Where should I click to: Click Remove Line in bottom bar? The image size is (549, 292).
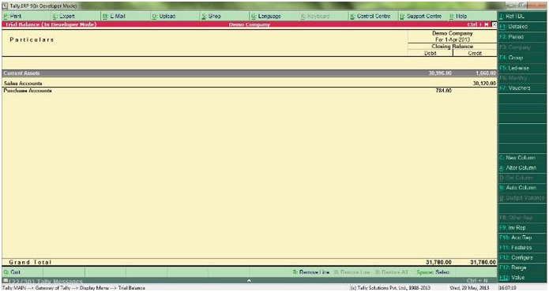pos(311,272)
